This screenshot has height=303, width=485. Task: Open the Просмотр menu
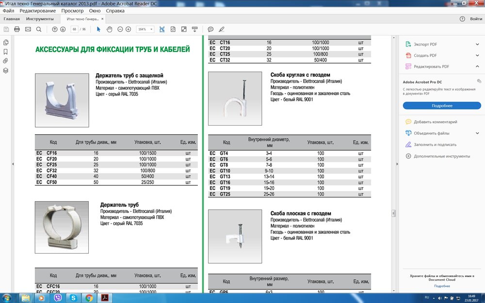point(72,11)
